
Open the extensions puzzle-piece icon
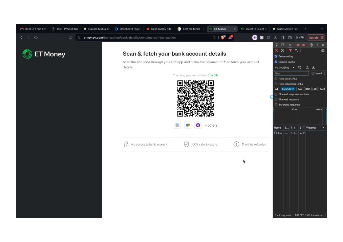pyautogui.click(x=269, y=38)
